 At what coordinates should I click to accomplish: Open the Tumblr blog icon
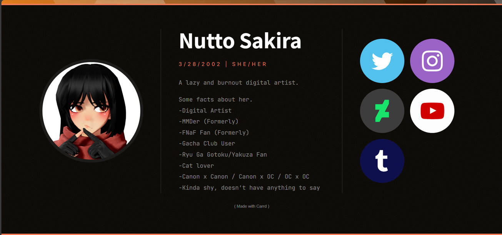pyautogui.click(x=382, y=161)
